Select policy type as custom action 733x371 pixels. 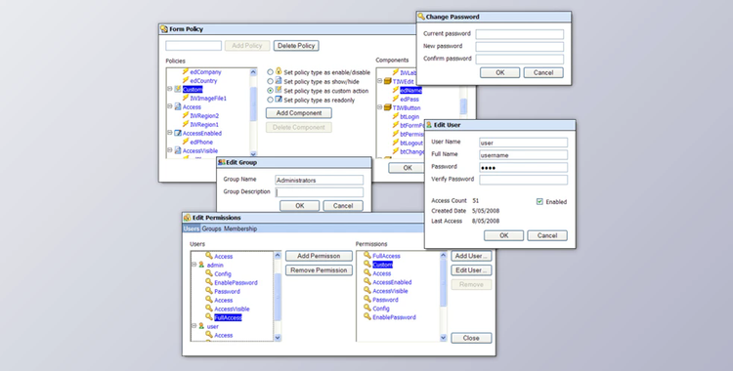tap(270, 91)
